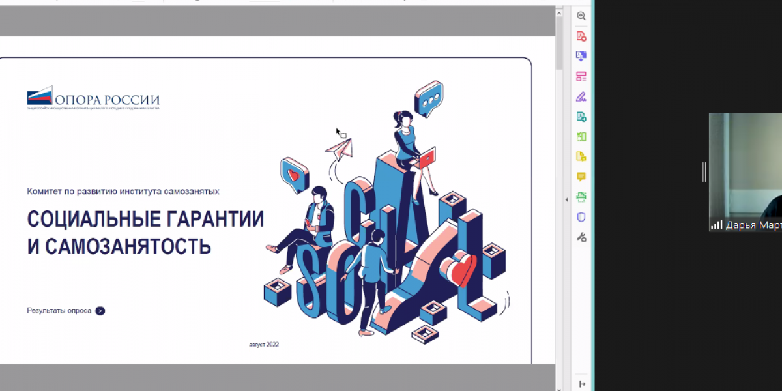This screenshot has width=782, height=391.
Task: Click the yellow document tool icon
Action: [x=581, y=156]
